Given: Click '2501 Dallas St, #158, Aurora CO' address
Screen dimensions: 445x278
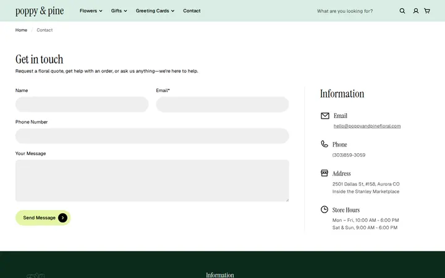Looking at the screenshot, I should (x=366, y=184).
